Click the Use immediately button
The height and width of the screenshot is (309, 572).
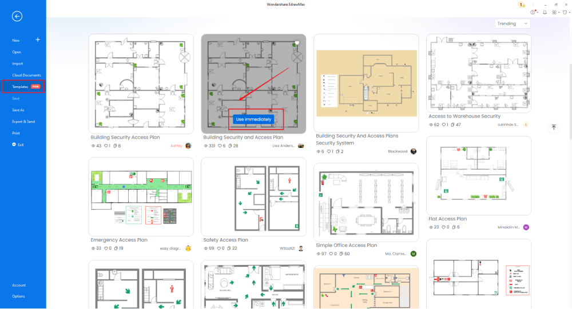253,119
